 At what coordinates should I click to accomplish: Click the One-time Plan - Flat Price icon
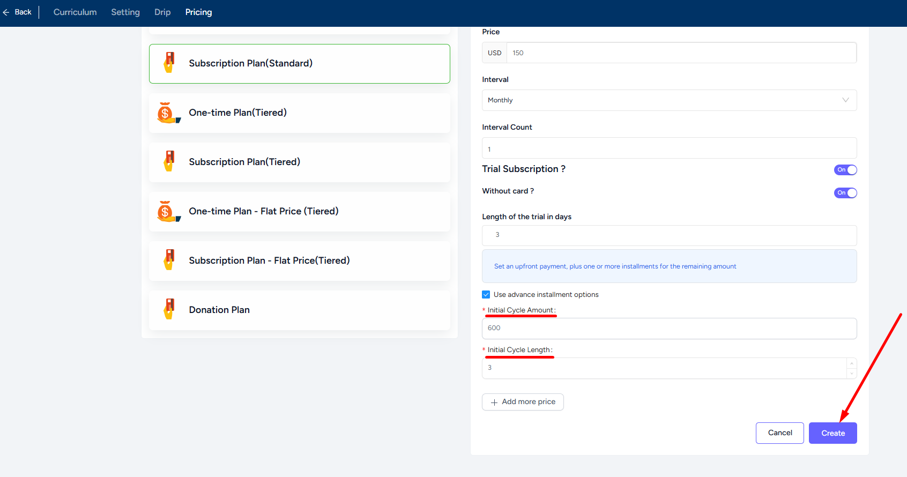tap(168, 211)
